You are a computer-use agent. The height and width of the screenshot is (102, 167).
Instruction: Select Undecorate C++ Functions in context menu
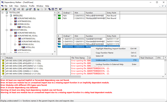click(x=115, y=60)
